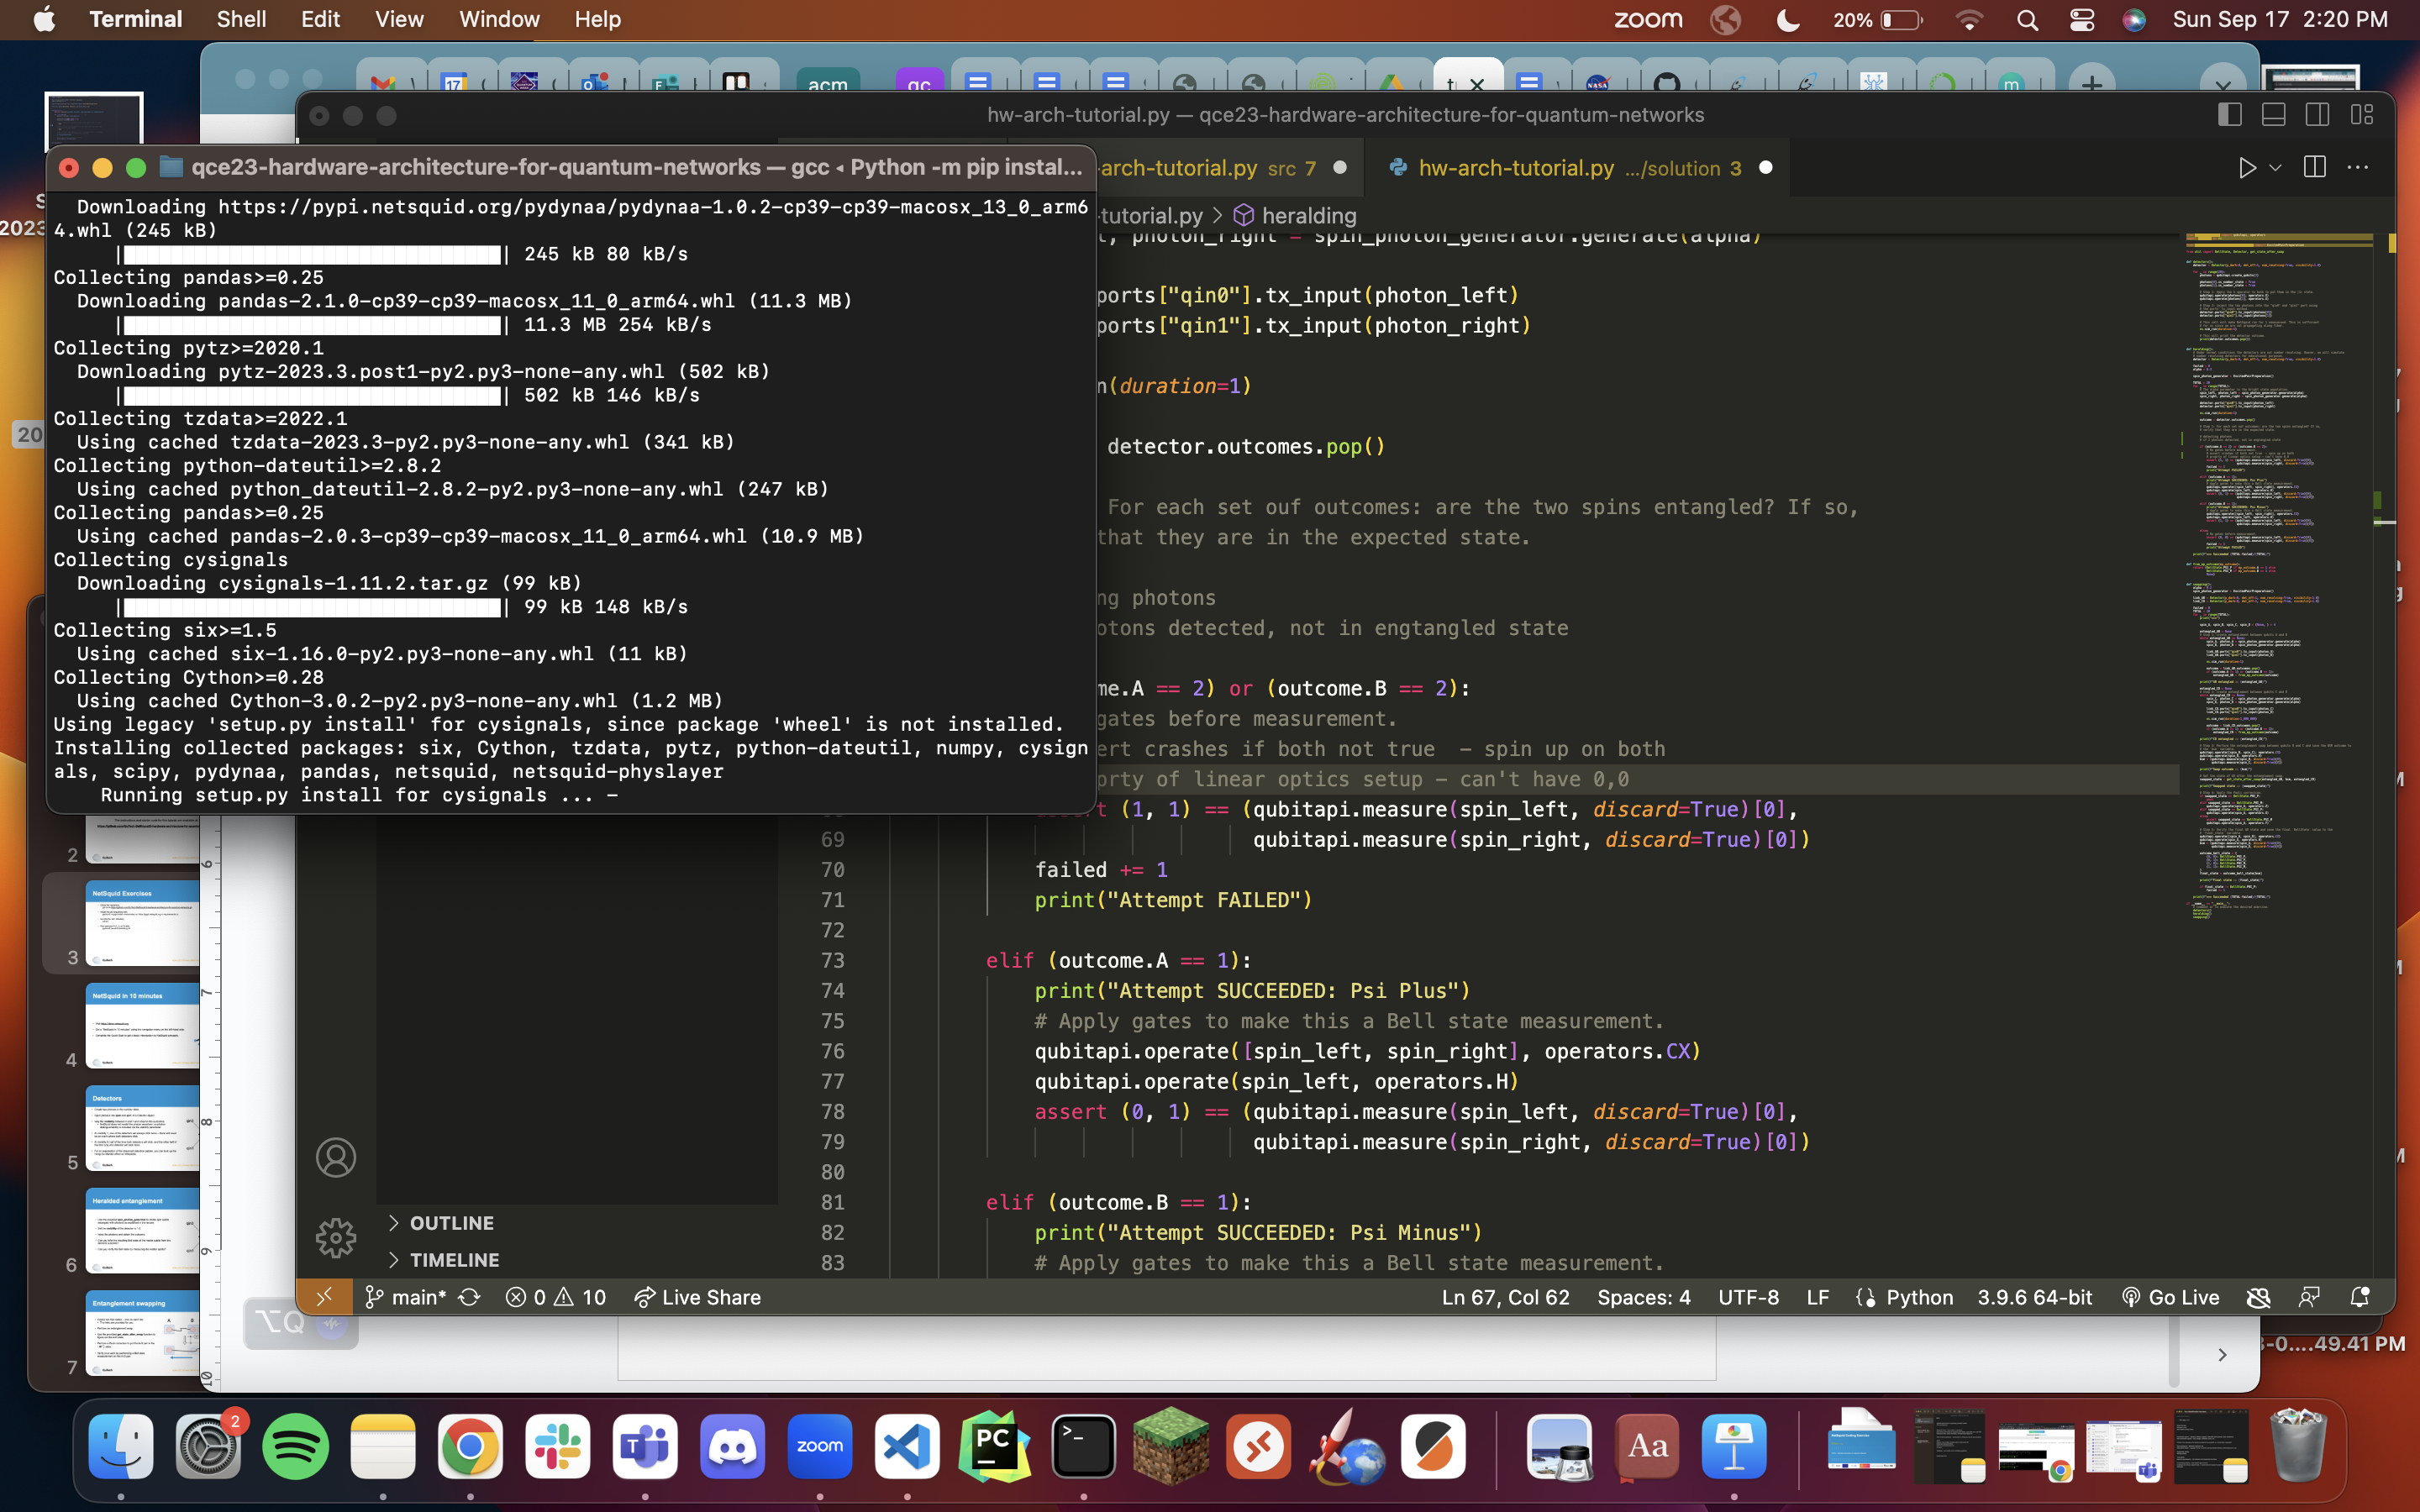Click the VS Code minimap code overview
Image resolution: width=2420 pixels, height=1512 pixels.
pos(2278,575)
